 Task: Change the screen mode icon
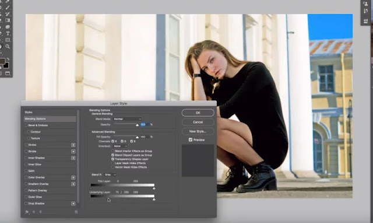8,74
